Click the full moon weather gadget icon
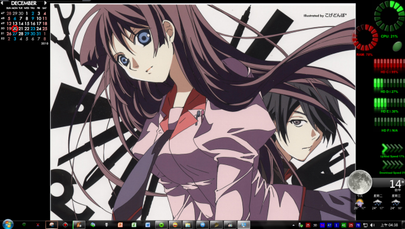 (360, 182)
